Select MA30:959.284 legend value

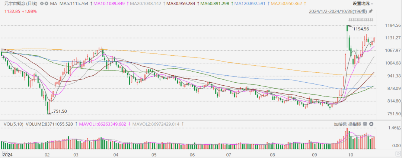(x=181, y=4)
